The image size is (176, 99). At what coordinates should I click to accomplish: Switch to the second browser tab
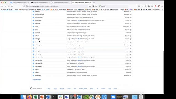pyautogui.click(x=40, y=2)
